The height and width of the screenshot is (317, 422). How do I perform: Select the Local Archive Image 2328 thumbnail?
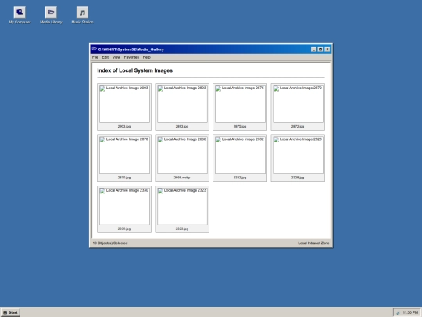[298, 155]
